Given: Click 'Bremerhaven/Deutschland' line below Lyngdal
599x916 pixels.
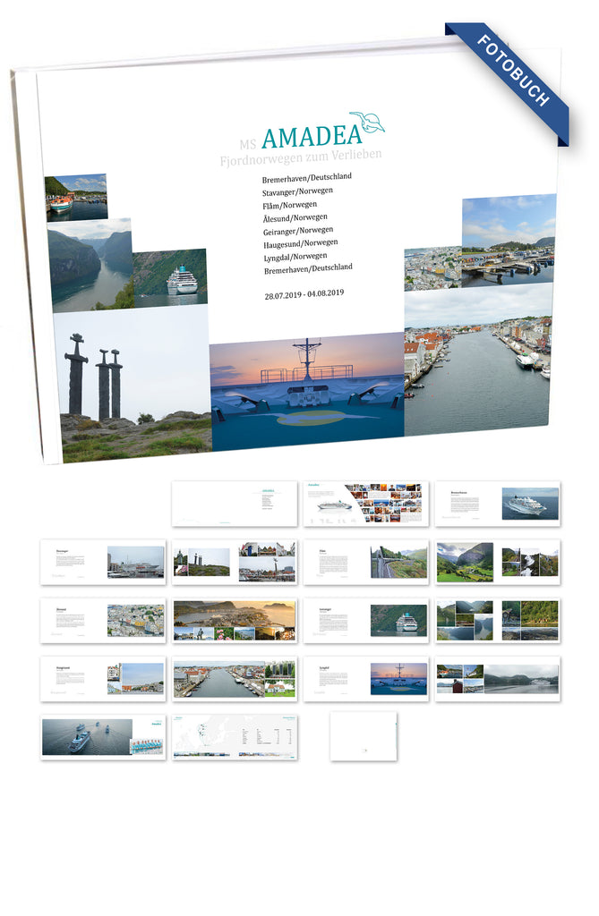Looking at the screenshot, I should pos(308,268).
